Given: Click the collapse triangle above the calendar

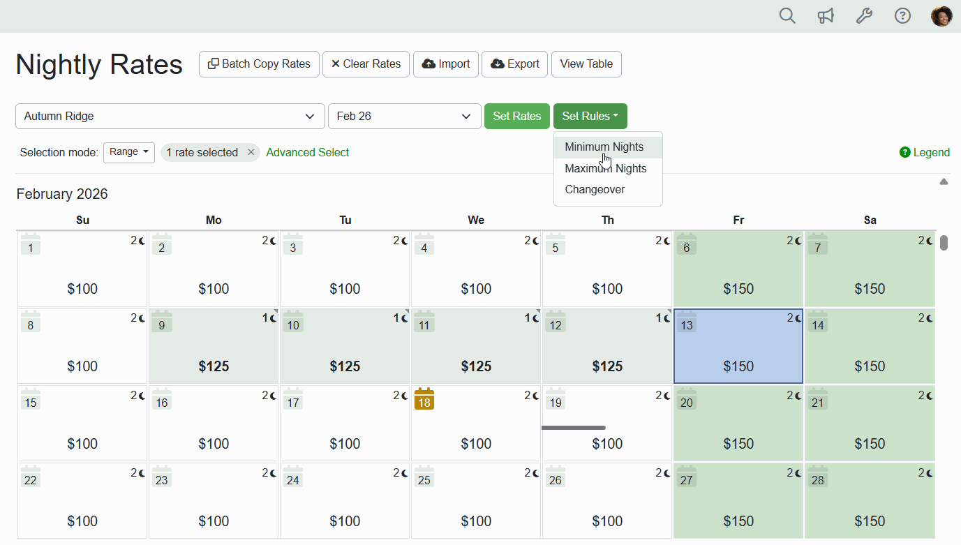Looking at the screenshot, I should click(944, 181).
